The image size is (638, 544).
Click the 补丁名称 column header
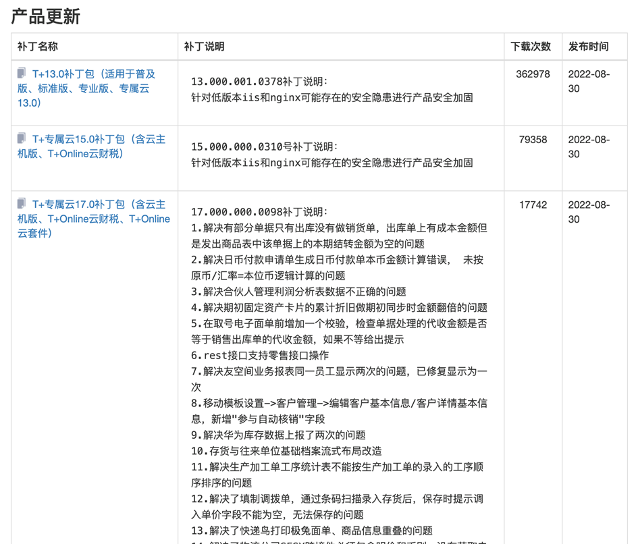(x=37, y=47)
